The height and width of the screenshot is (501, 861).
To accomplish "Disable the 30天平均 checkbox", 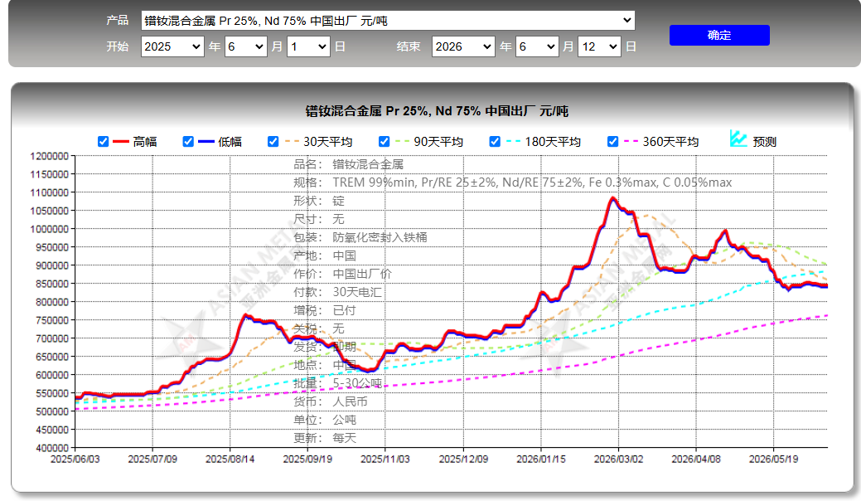I will point(273,142).
